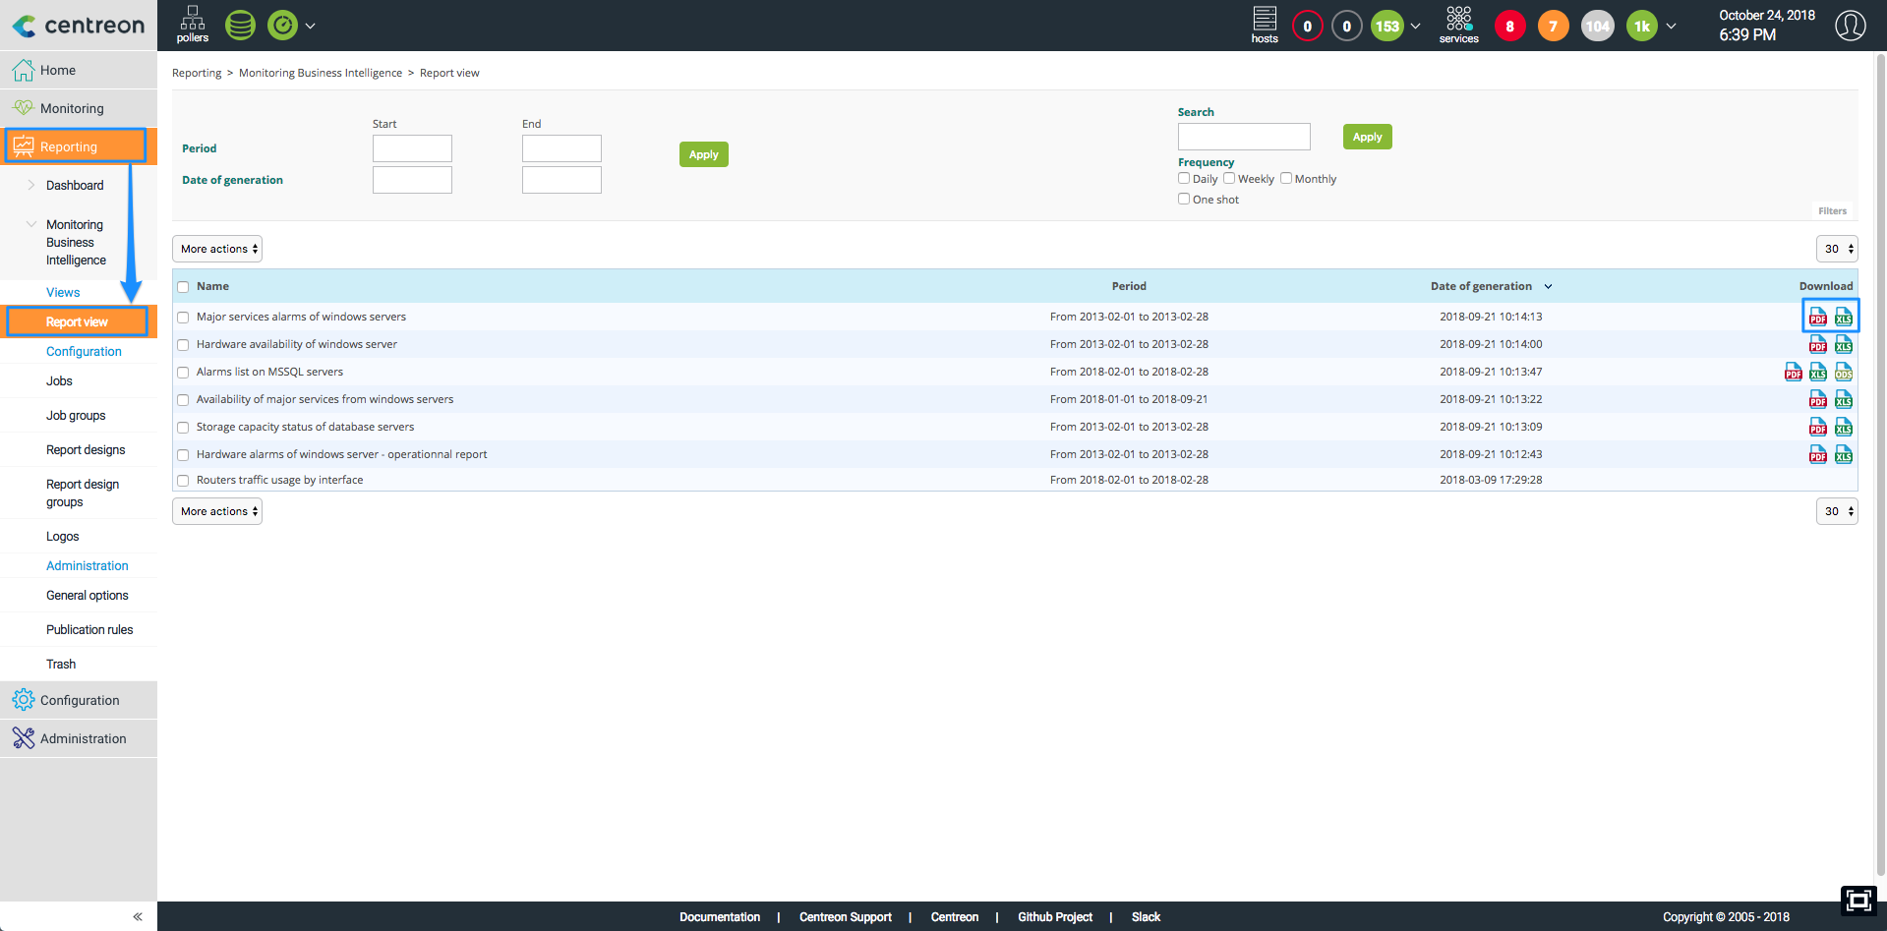Open the Documentation footer link
The image size is (1887, 931).
click(x=720, y=916)
